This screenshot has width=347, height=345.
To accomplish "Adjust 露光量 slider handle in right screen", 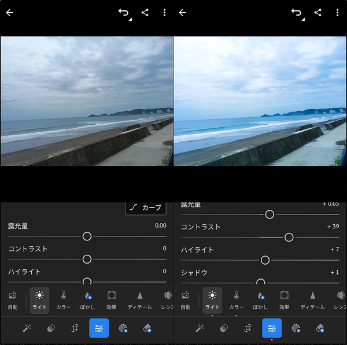I will pos(270,214).
